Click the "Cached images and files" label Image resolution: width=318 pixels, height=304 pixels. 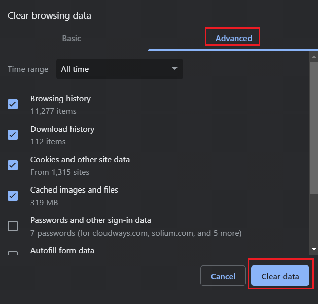(x=74, y=190)
